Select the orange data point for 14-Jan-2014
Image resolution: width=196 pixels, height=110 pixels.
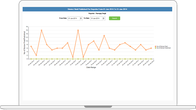83,57
